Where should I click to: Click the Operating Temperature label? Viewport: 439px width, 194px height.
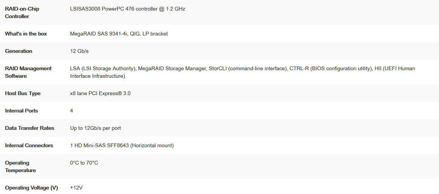click(x=20, y=166)
